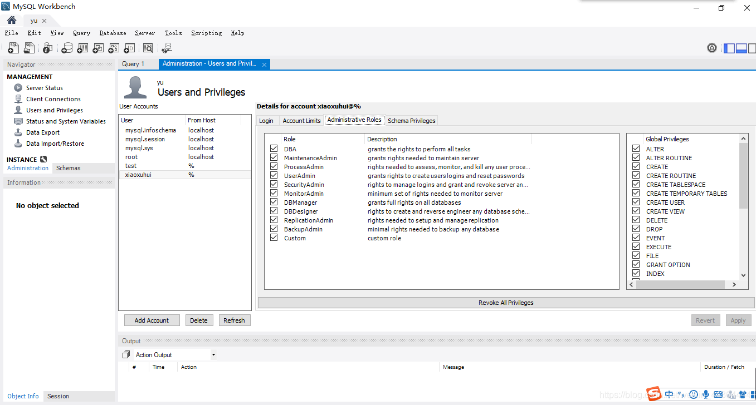Open the Sogou soft keyboard icon
This screenshot has height=405, width=756.
(x=718, y=394)
